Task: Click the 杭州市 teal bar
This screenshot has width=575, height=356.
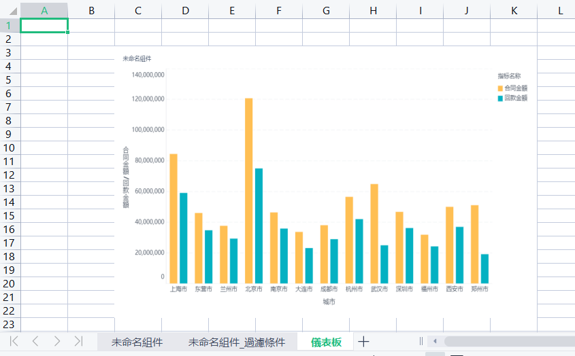Action: point(359,251)
